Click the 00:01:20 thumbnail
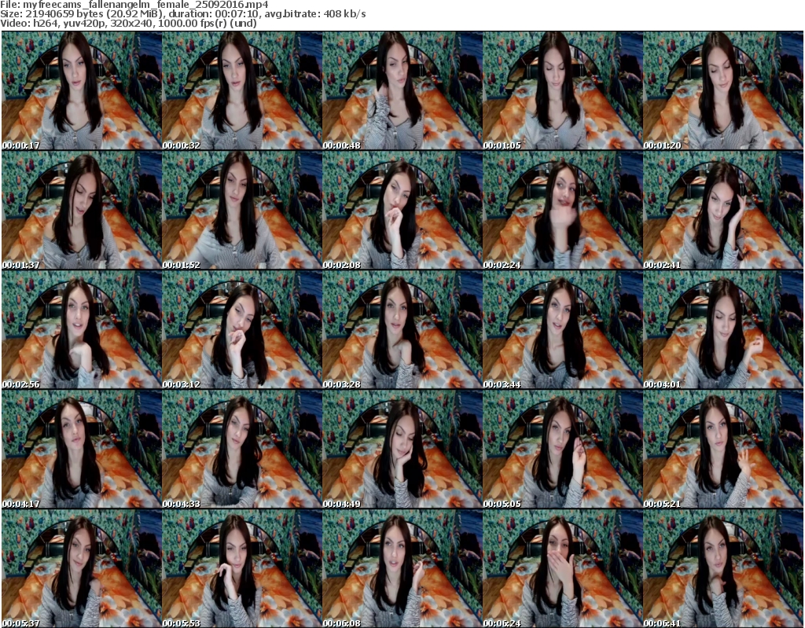This screenshot has width=805, height=628. pos(722,90)
